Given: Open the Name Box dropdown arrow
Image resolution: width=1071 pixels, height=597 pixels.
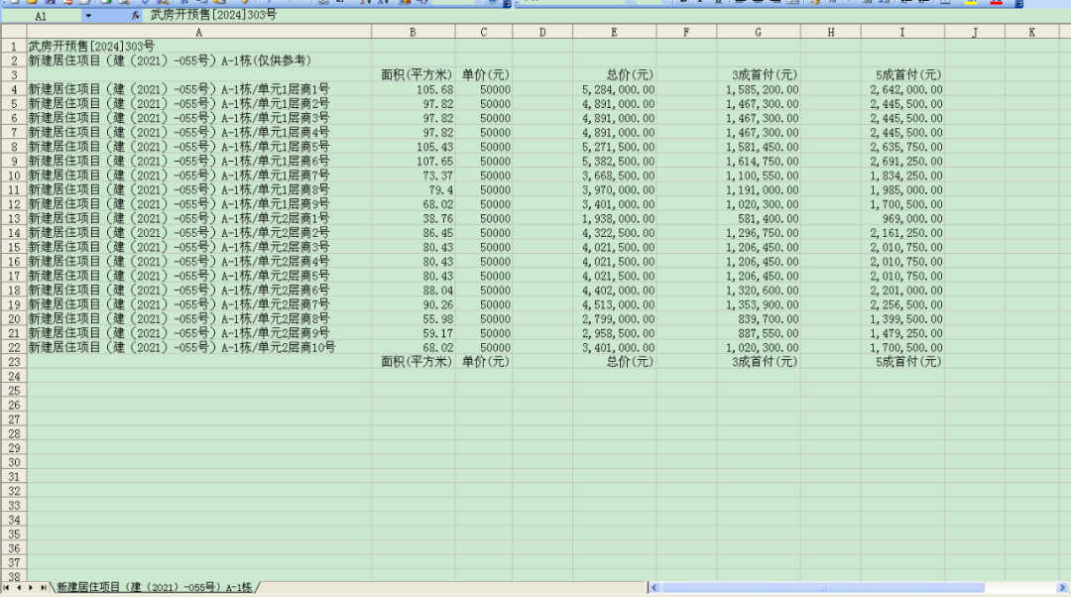Looking at the screenshot, I should click(x=88, y=16).
